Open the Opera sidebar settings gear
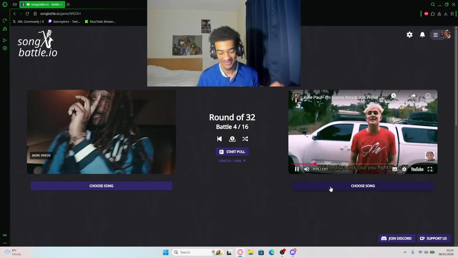The width and height of the screenshot is (458, 258). [x=5, y=48]
